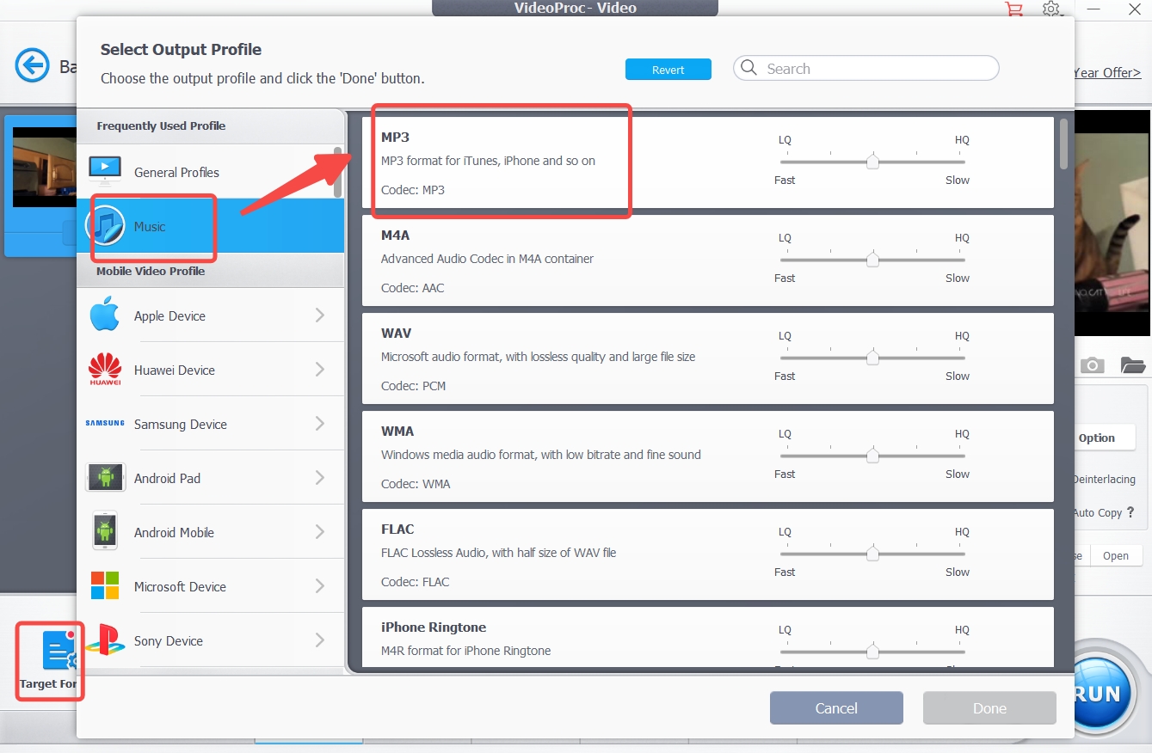Image resolution: width=1152 pixels, height=753 pixels.
Task: Open the settings gear menu
Action: [1051, 9]
